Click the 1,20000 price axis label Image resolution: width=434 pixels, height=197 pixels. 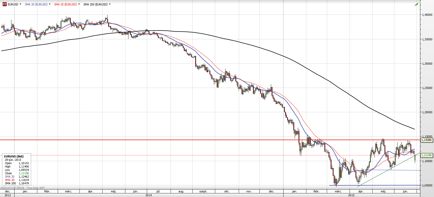[x=427, y=112]
